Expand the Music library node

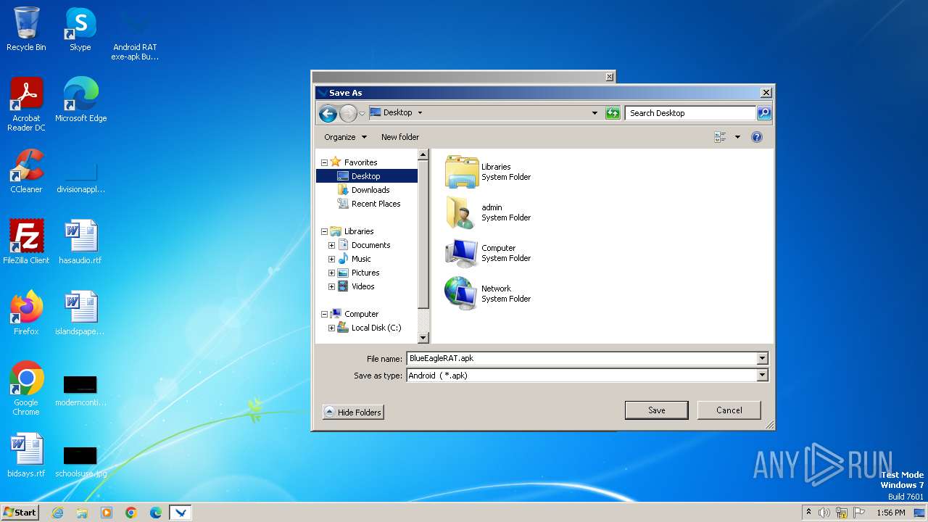coord(331,259)
